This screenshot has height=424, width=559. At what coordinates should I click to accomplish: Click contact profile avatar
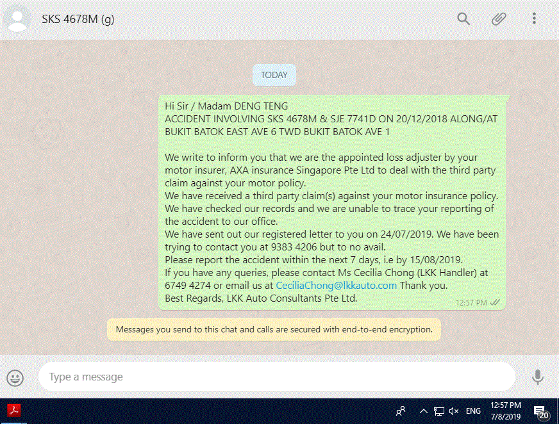click(x=17, y=19)
